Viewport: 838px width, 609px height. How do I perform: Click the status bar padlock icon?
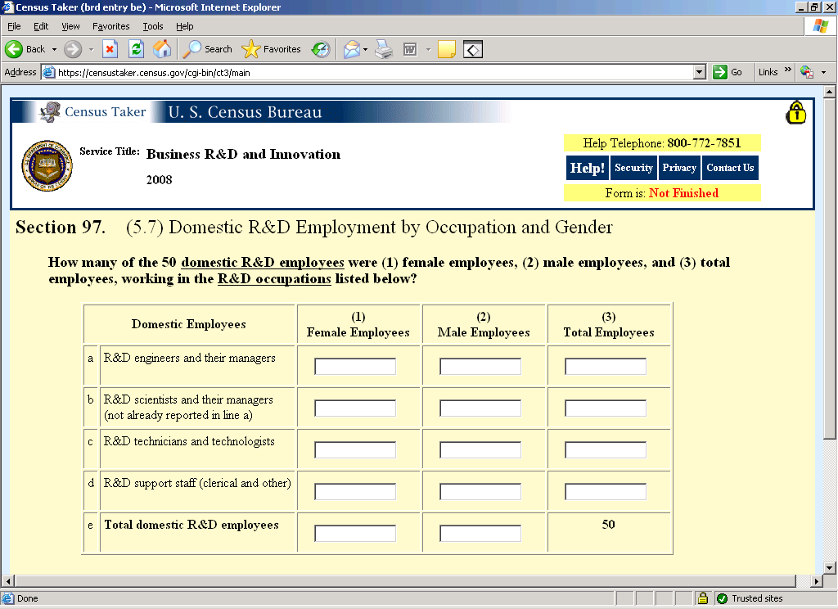click(x=703, y=598)
